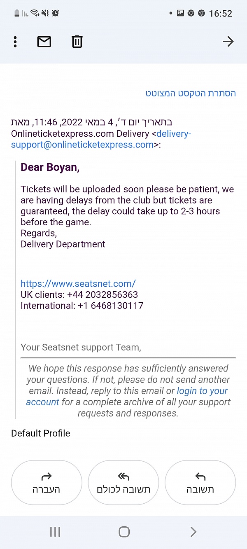Hide quoted text via הסתרת הטקסט המצוטט
247x549 pixels.
pyautogui.click(x=191, y=93)
